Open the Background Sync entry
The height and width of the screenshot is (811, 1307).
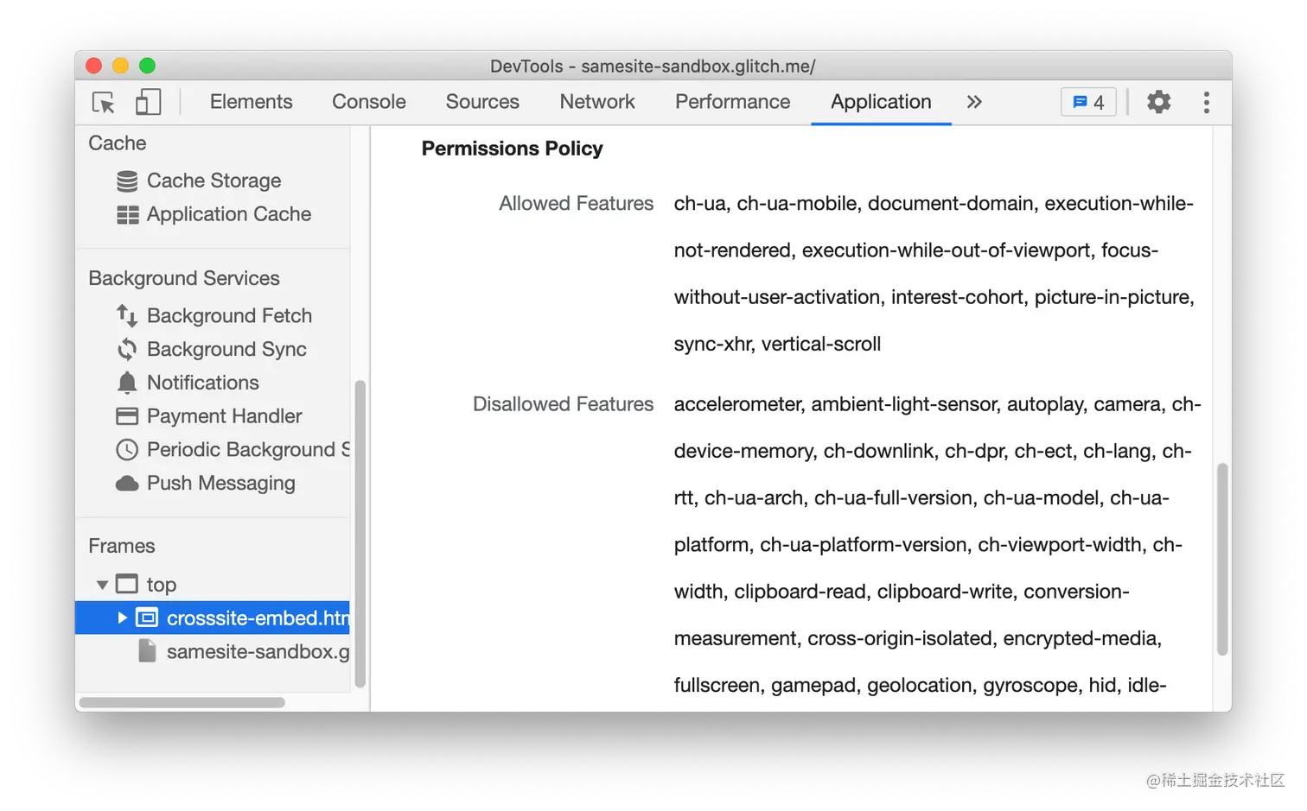coord(226,349)
